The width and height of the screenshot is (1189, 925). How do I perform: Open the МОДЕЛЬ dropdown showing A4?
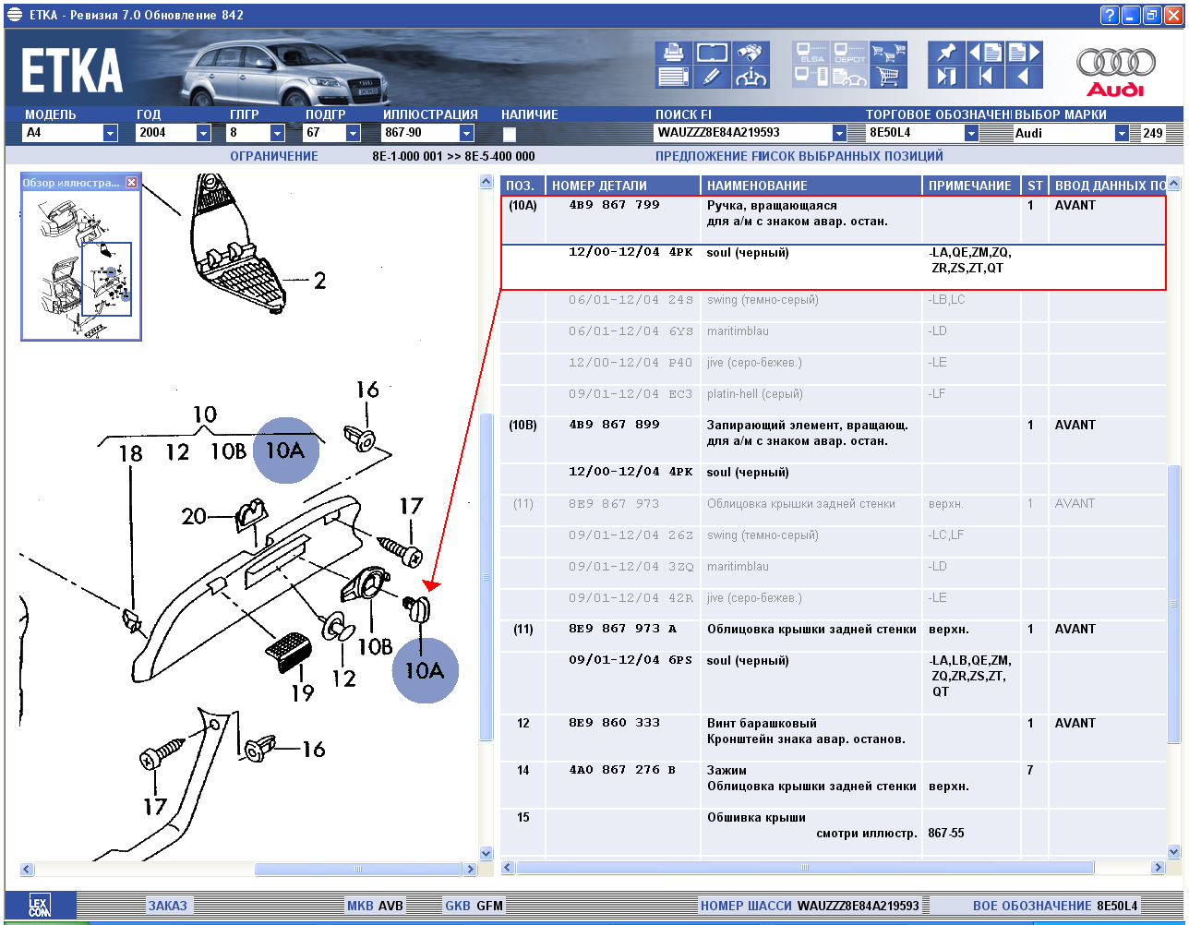(110, 133)
